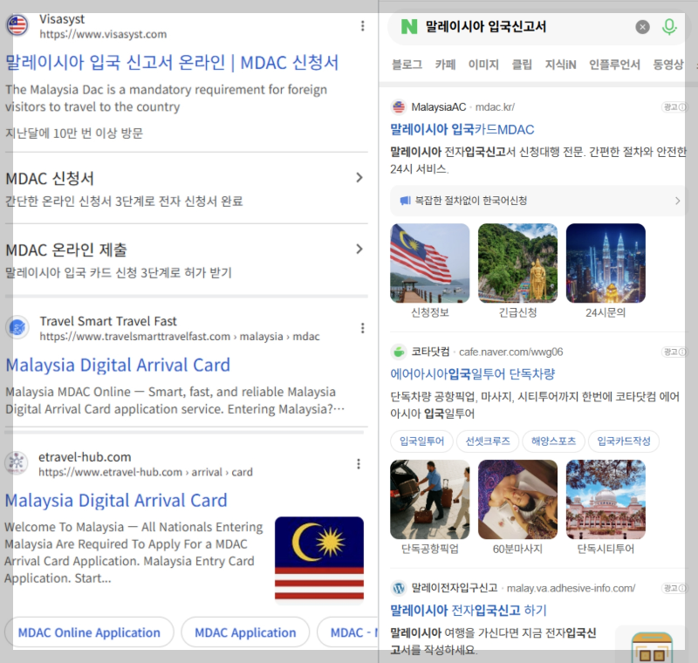Screen dimensions: 698x663
Task: Click the MalaysiaAC flag favicon
Action: 399,107
